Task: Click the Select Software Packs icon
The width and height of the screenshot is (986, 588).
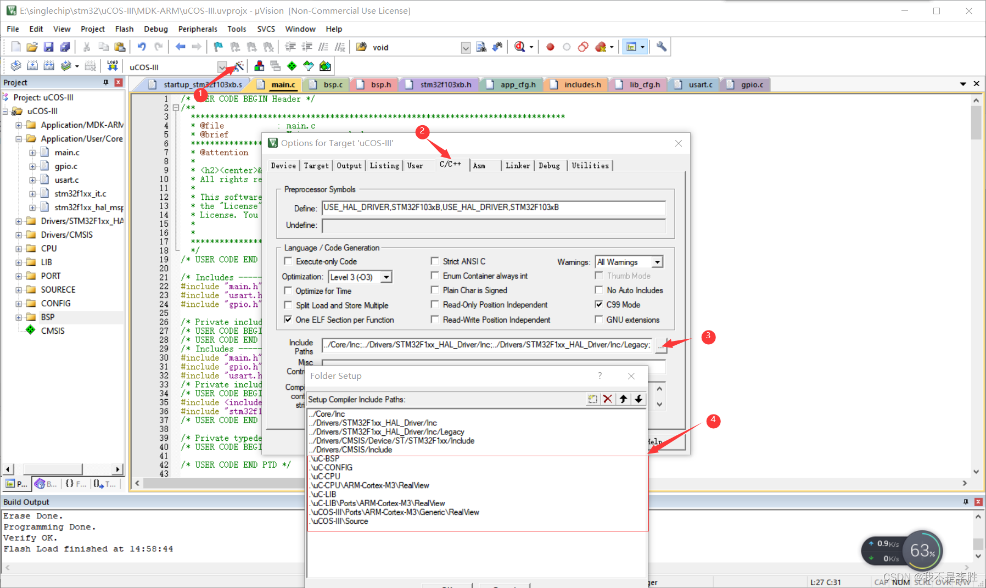Action: 309,66
